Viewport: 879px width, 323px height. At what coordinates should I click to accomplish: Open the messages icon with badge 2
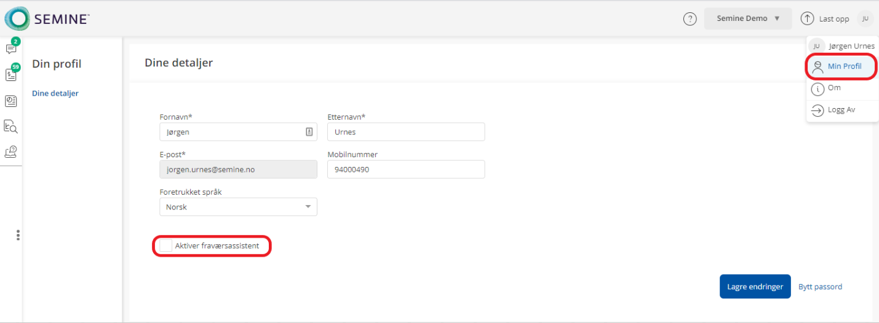click(x=10, y=49)
